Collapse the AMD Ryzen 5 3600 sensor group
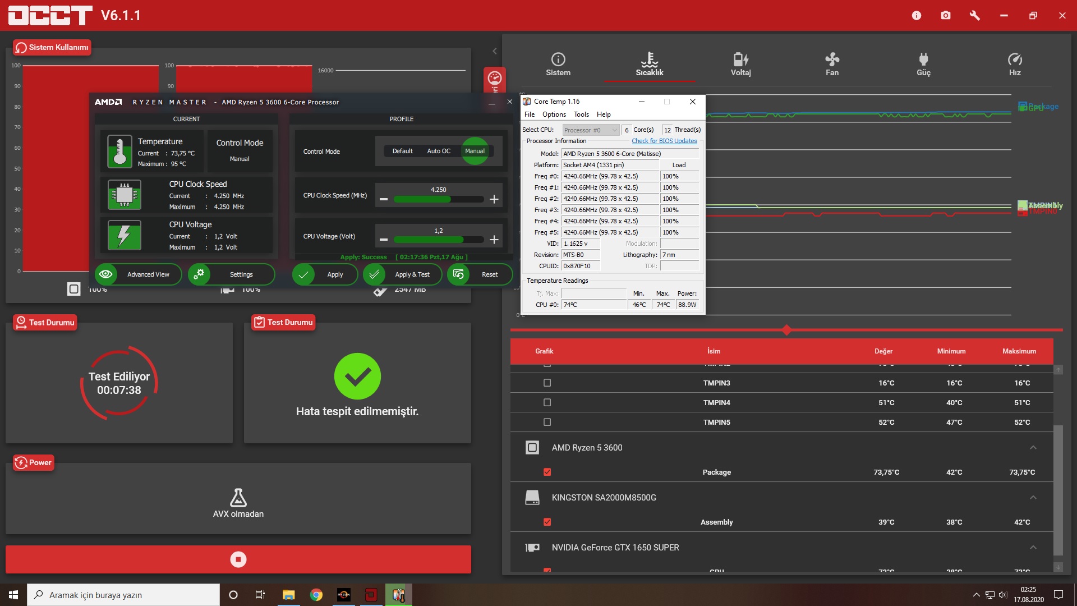The image size is (1077, 606). 1033,448
